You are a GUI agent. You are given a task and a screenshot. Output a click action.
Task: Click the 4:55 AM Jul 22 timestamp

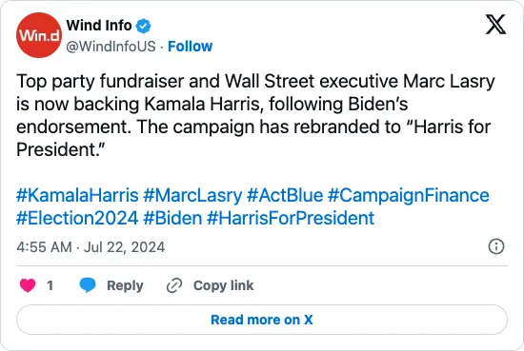tap(91, 247)
